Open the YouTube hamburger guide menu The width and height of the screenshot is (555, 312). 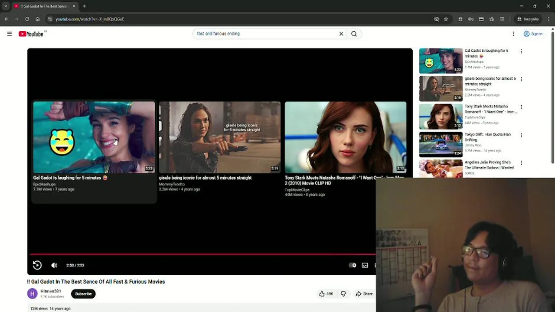coord(9,34)
